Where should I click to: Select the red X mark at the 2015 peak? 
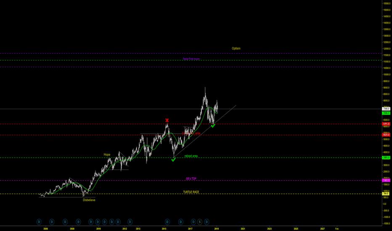pyautogui.click(x=167, y=121)
